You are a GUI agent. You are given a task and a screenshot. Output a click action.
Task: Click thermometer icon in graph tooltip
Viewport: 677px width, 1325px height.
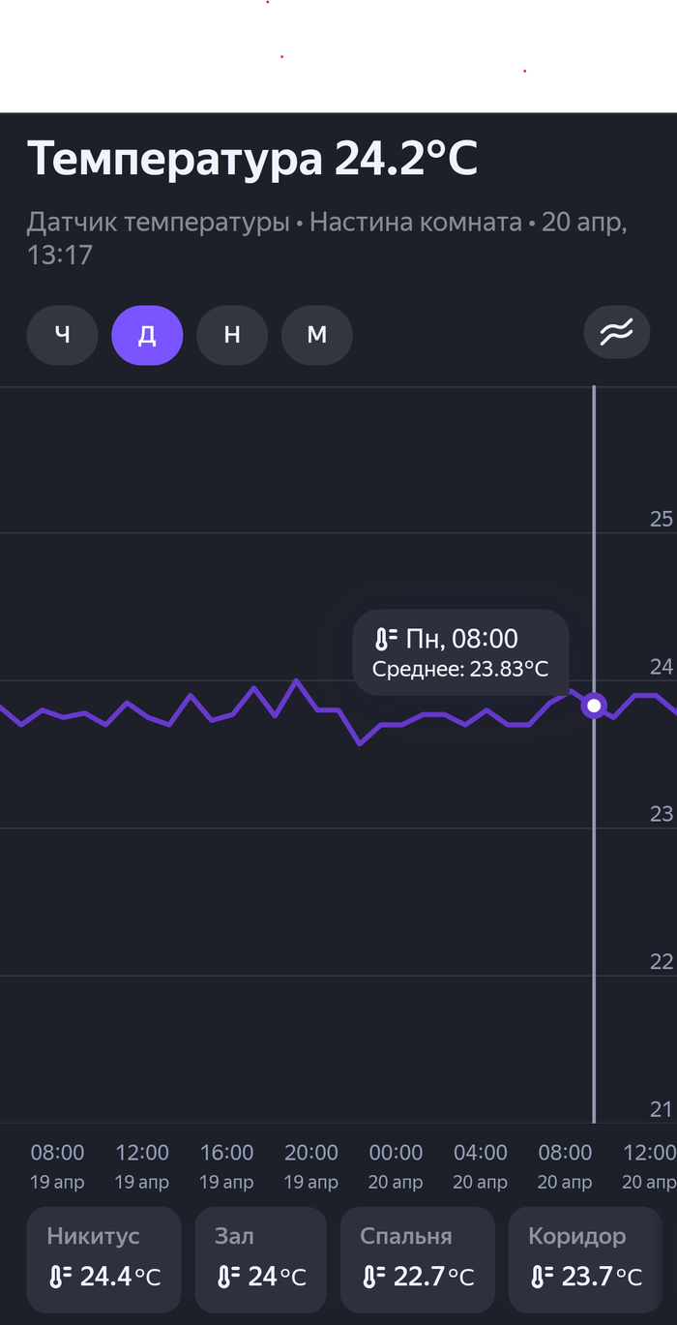[x=385, y=639]
